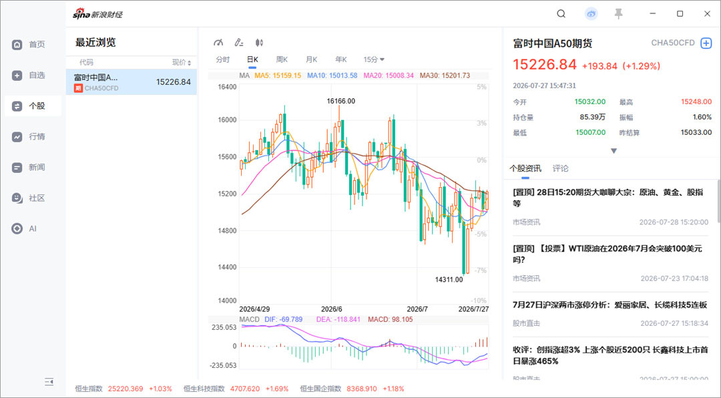Collapse the sidebar with bottom toggle icon
This screenshot has width=721, height=398.
pos(49,381)
